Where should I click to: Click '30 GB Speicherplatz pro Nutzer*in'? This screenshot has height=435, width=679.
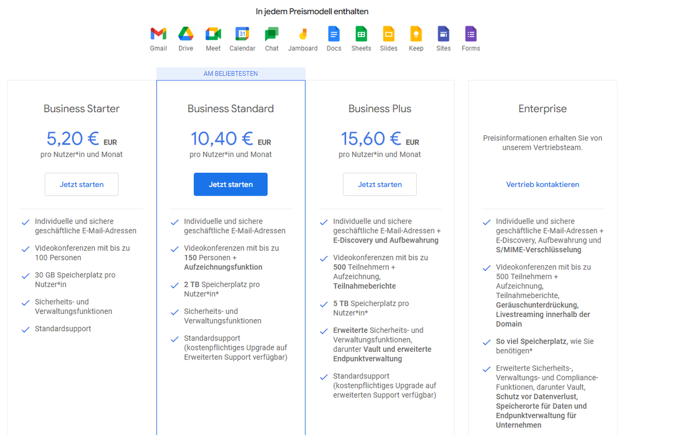75,279
